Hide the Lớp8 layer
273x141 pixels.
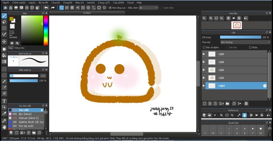tap(203, 62)
